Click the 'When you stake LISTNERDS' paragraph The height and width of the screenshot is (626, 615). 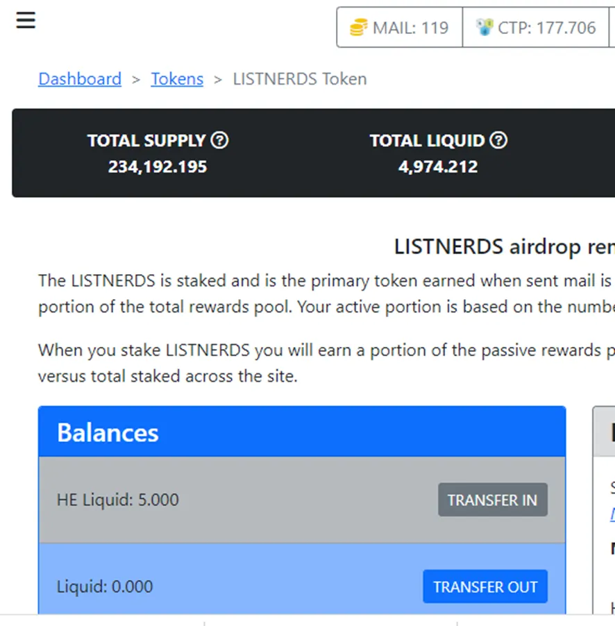point(327,363)
